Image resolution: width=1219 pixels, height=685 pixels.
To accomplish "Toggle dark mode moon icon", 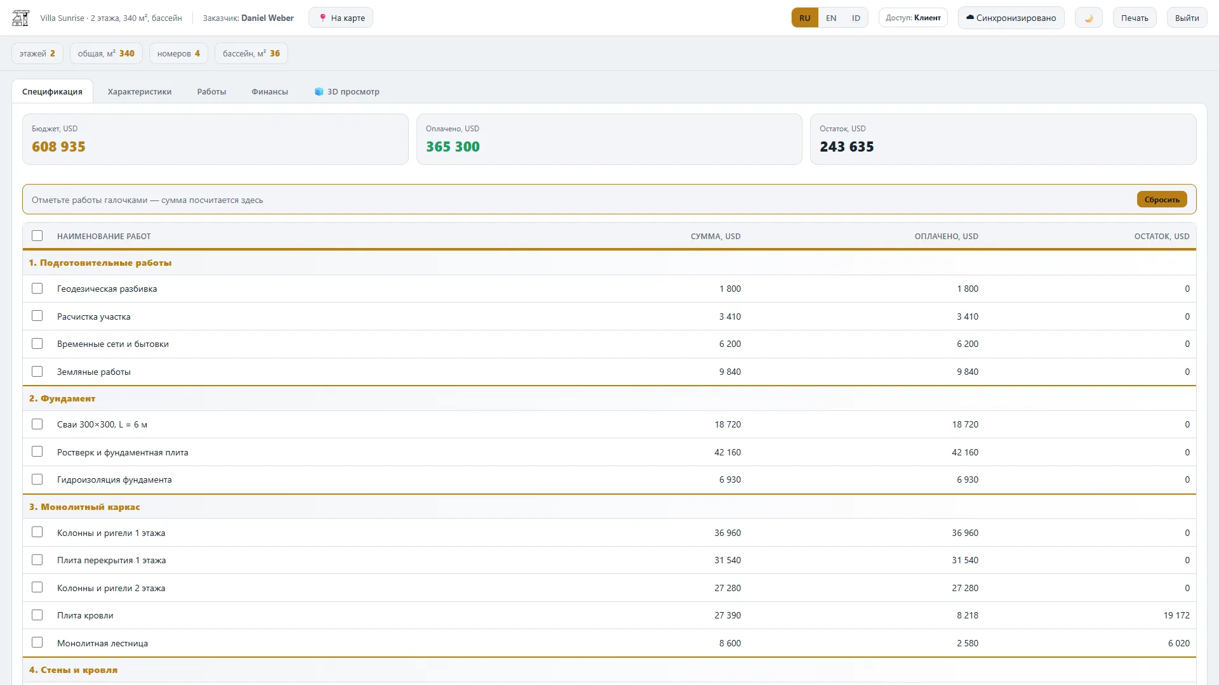I will click(x=1089, y=18).
